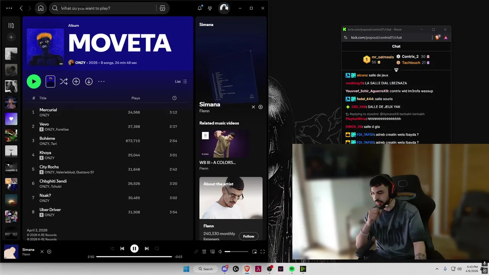Toggle repeat in bottom player bar
Screen dimensions: 489x275
pos(157,248)
